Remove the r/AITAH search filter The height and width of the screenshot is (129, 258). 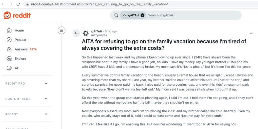pyautogui.click(x=142, y=15)
